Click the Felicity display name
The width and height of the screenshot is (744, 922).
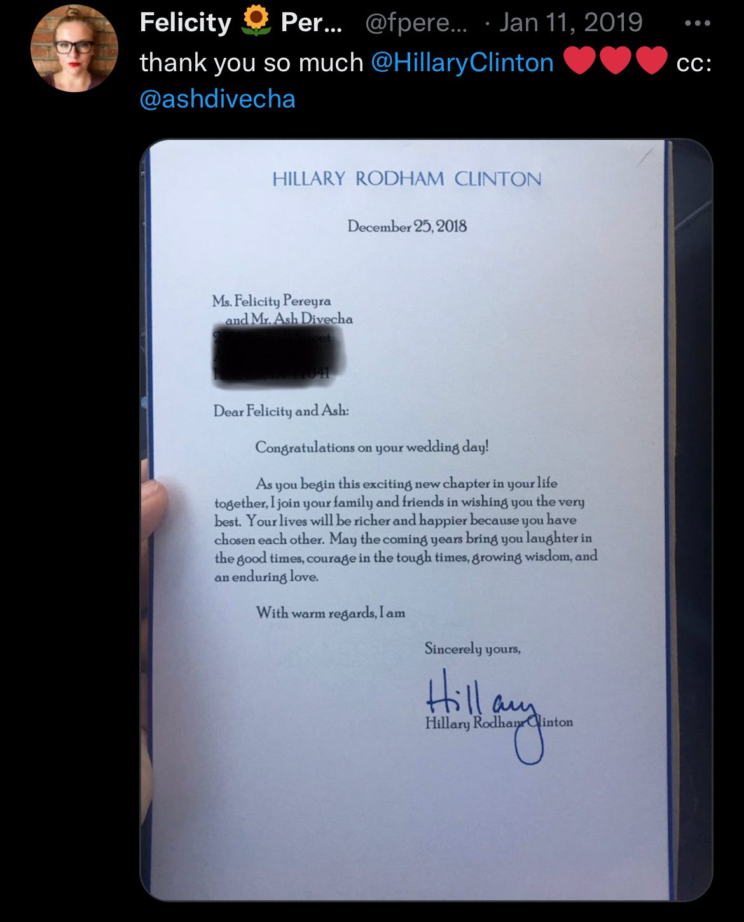186,23
